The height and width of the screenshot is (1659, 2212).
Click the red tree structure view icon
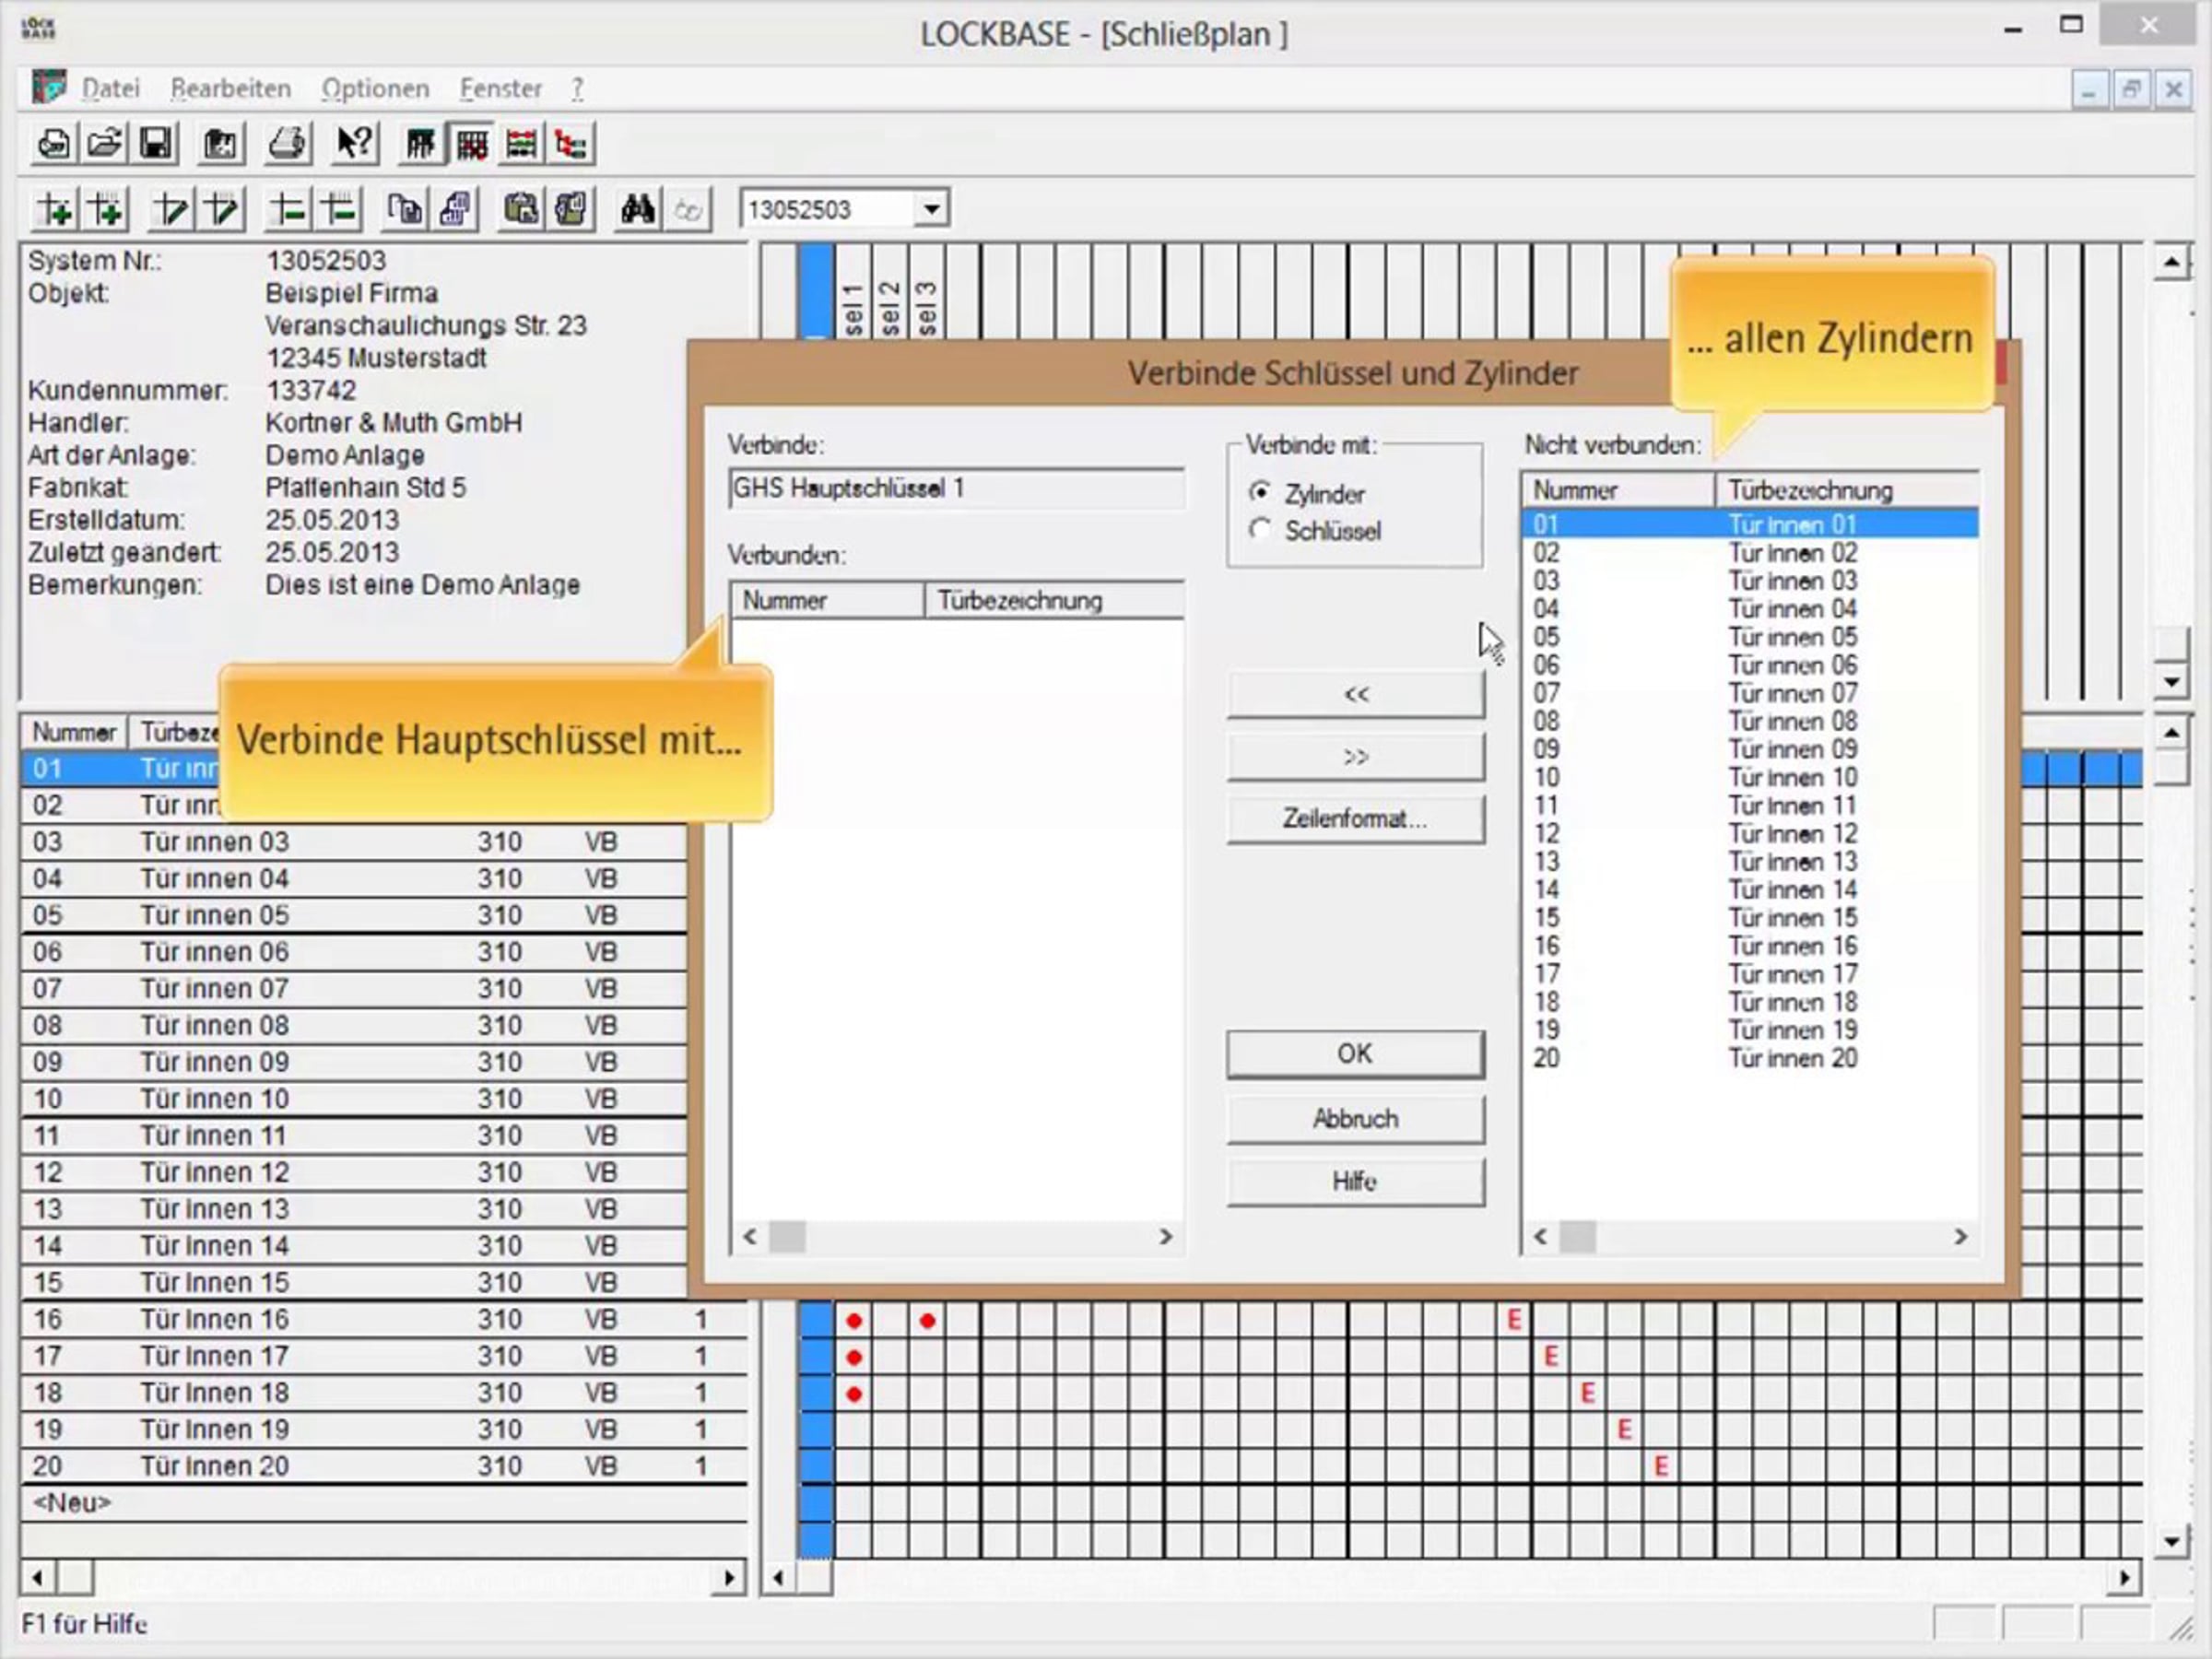tap(571, 145)
